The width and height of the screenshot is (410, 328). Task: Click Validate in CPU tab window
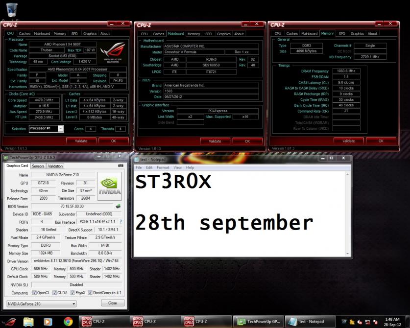(81, 141)
